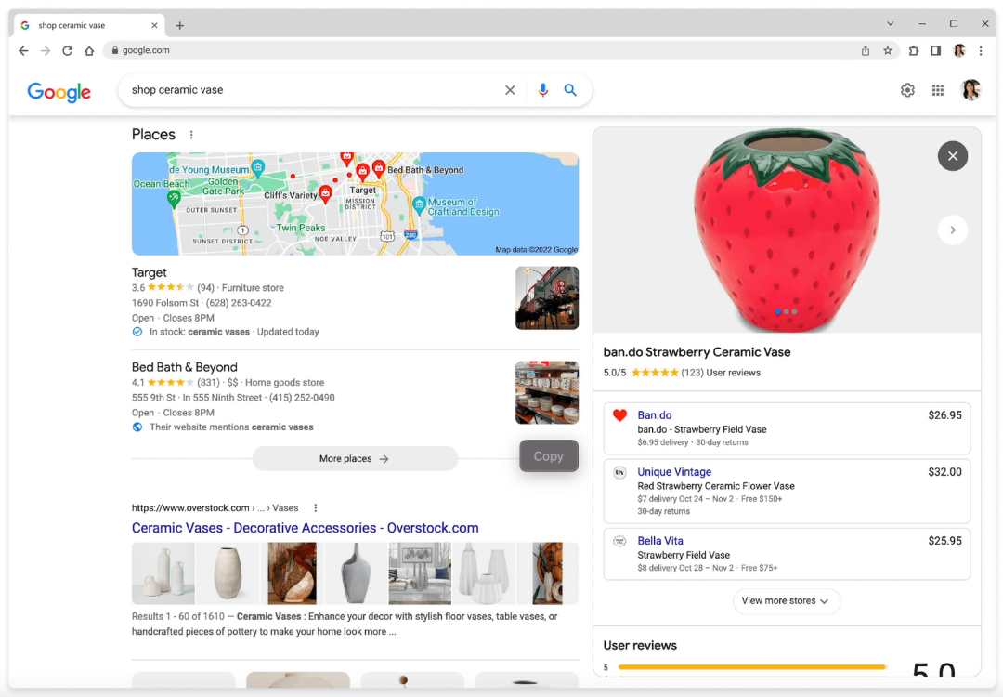Click the Museum of Craft and Design marker
This screenshot has width=1003, height=697.
(419, 204)
